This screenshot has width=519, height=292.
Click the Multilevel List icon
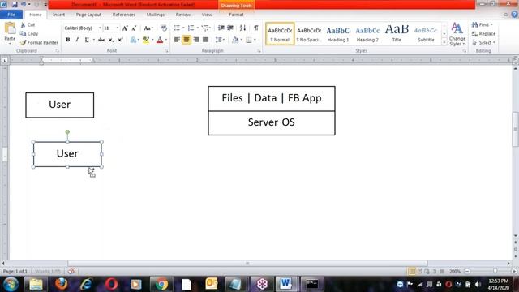coord(205,28)
